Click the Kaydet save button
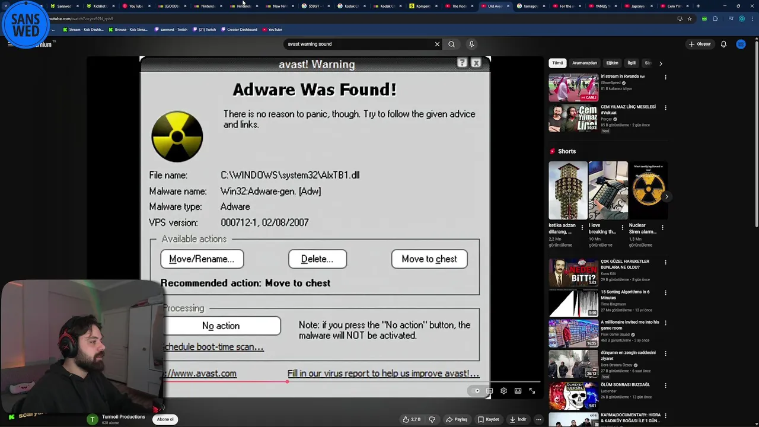Viewport: 759px width, 427px height. tap(489, 419)
